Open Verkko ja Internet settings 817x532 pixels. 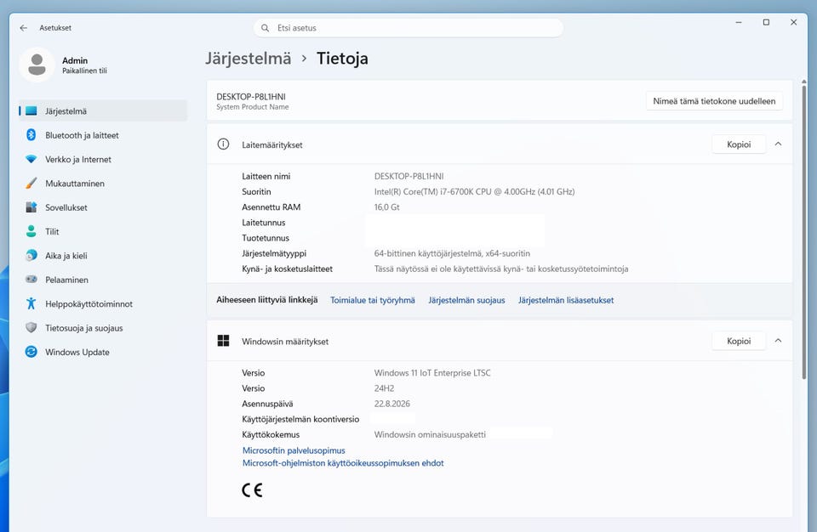[103, 159]
